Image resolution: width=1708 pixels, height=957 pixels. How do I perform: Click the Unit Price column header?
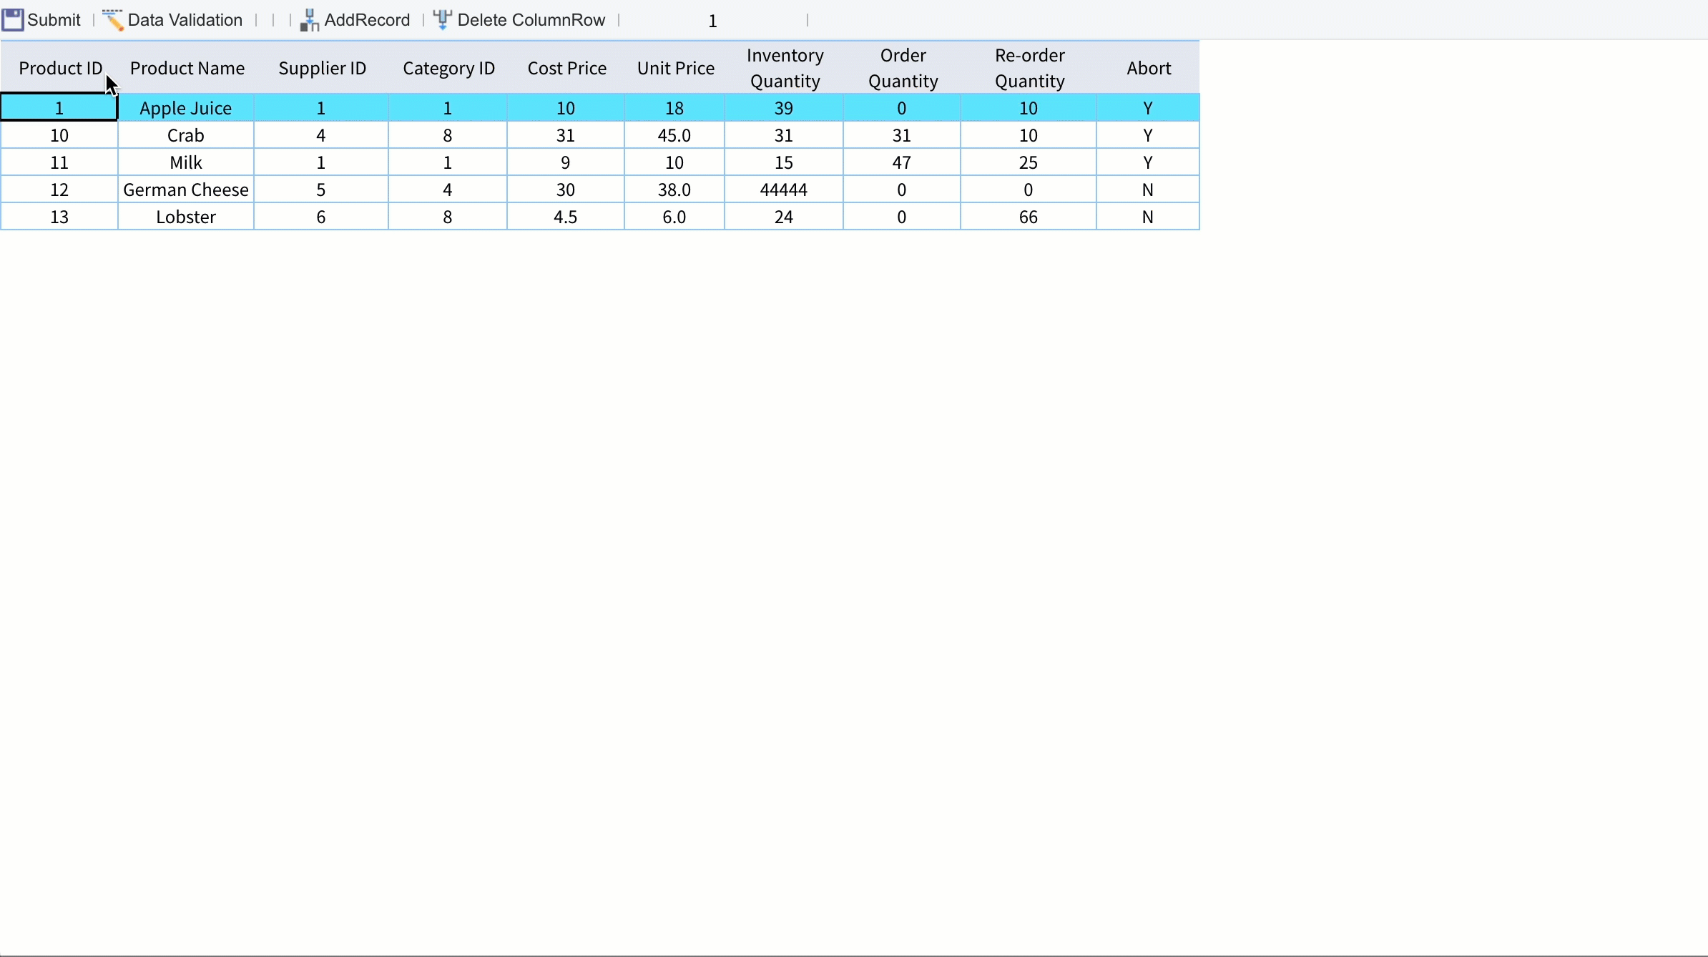tap(675, 68)
